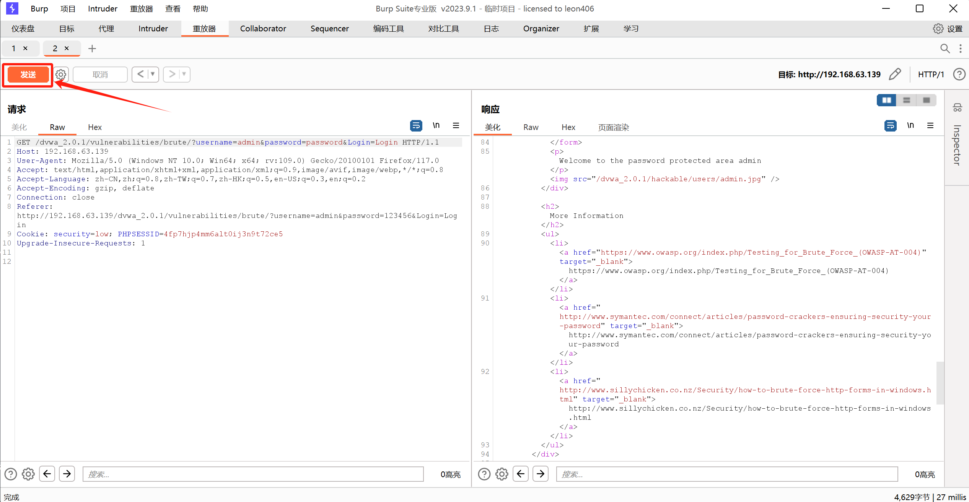This screenshot has width=969, height=502.
Task: Toggle line wrap in request editor
Action: (x=416, y=125)
